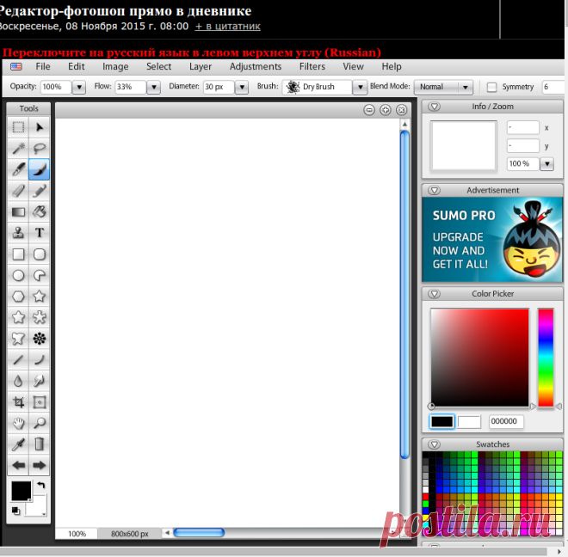The height and width of the screenshot is (557, 568).
Task: Click the rainbow hue slider bar
Action: [x=545, y=358]
